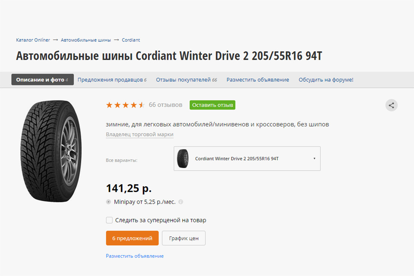
Task: Select the Описание и фото tab
Action: coord(43,79)
